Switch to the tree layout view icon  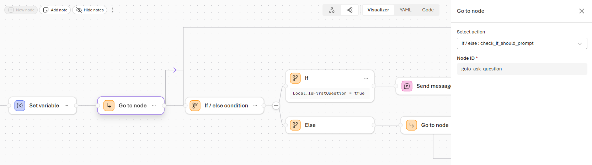[332, 10]
